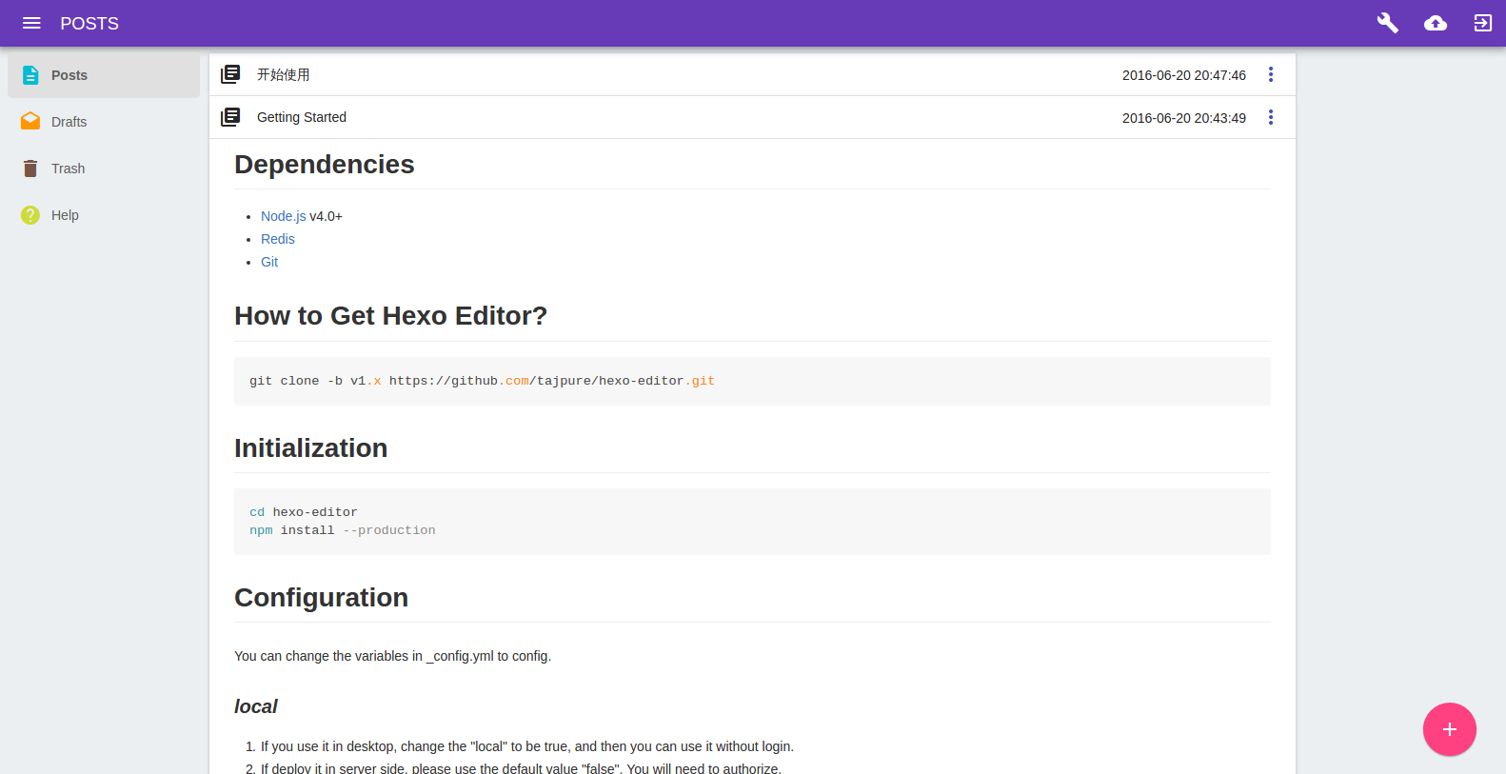Follow the Node.js link

pos(283,216)
